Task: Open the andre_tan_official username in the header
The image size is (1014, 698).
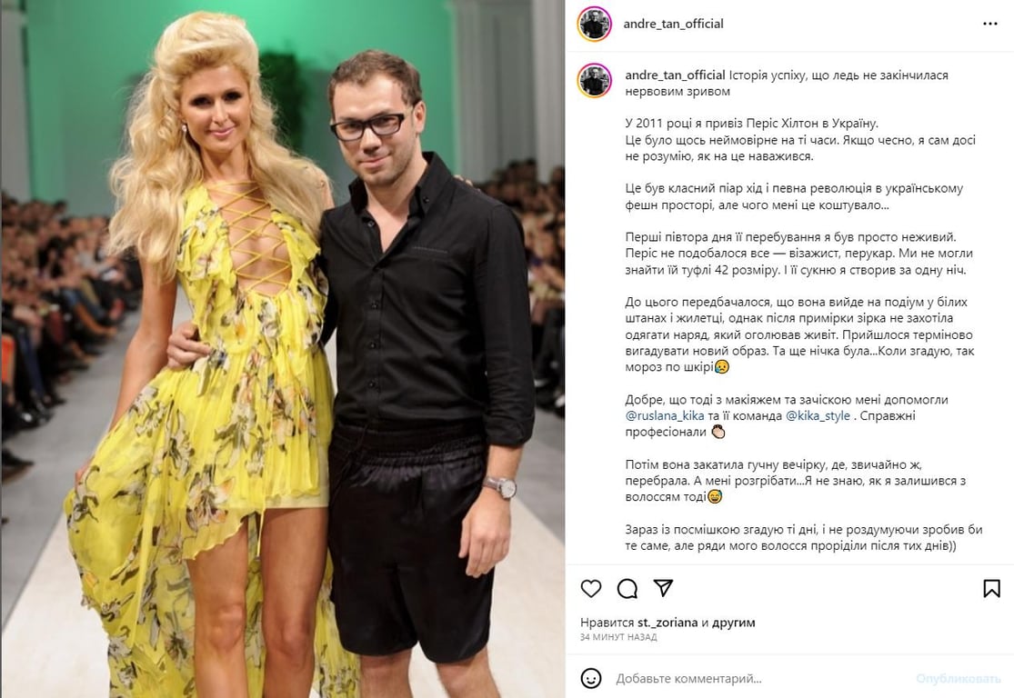Action: (x=673, y=24)
